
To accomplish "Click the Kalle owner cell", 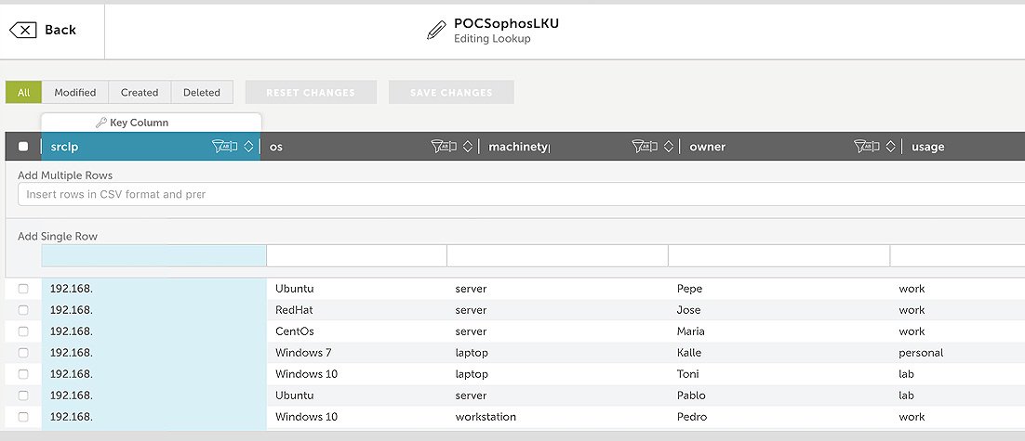I will (689, 353).
